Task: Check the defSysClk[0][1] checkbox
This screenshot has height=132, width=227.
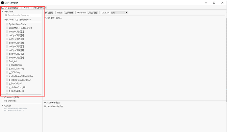Action: pyautogui.click(x=7, y=35)
